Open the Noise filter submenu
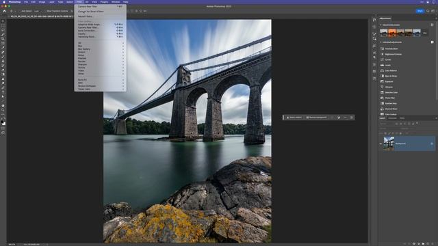 coord(101,55)
